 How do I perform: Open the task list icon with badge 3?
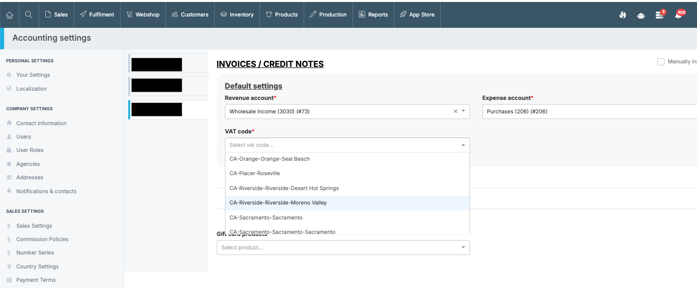tap(659, 15)
